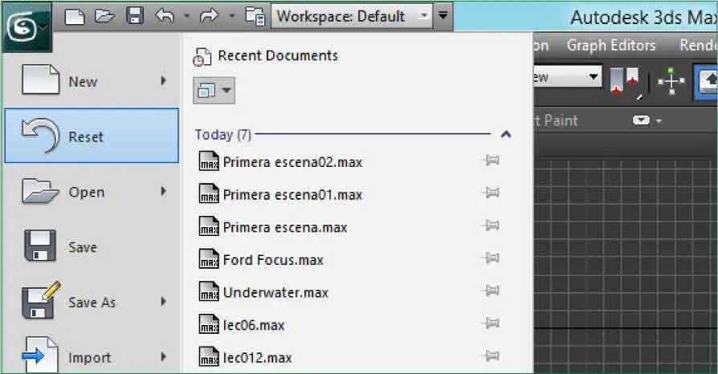The image size is (718, 374).
Task: Pin Underwater.max to the recent list
Action: point(491,291)
